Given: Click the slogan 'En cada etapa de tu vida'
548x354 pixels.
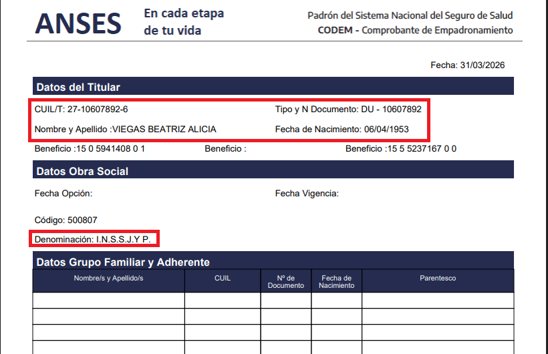Looking at the screenshot, I should [184, 22].
